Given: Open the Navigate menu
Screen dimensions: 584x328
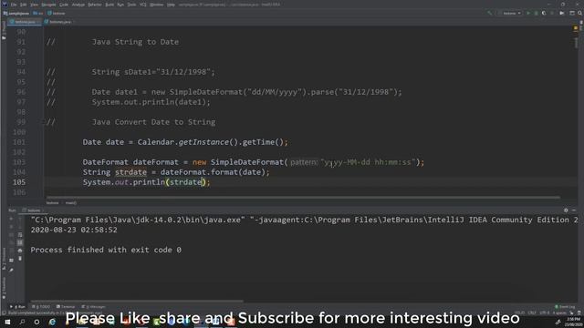Looking at the screenshot, I should [48, 5].
